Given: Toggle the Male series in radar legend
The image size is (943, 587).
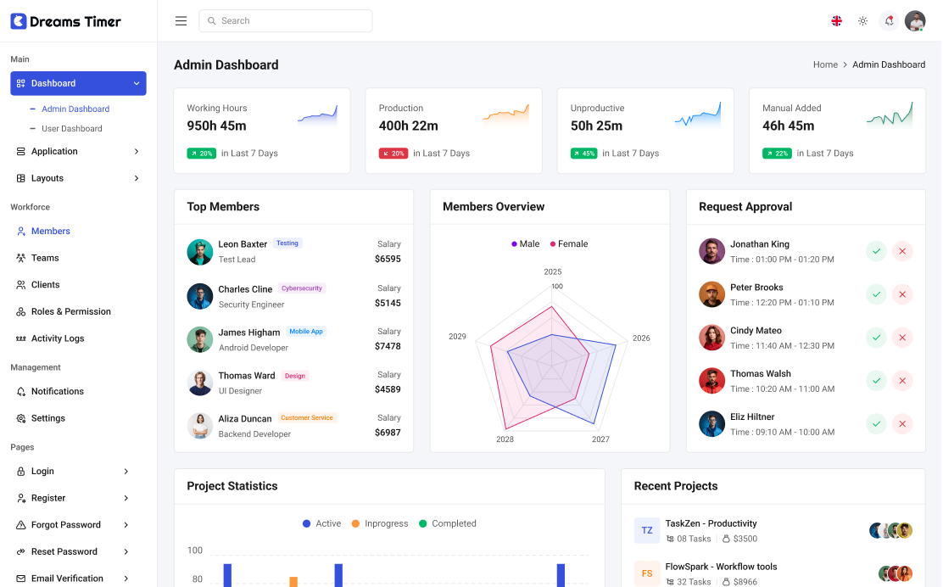Looking at the screenshot, I should tap(525, 244).
